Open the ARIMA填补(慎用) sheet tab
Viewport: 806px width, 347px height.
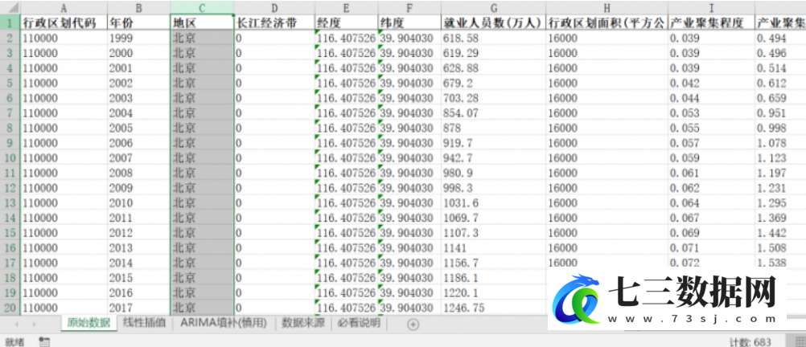(224, 323)
